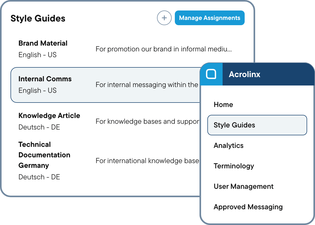Screen dimensions: 315x225
Task: Click 'Deutsch - DE' under Technical Documentation Germany
Action: coord(39,177)
